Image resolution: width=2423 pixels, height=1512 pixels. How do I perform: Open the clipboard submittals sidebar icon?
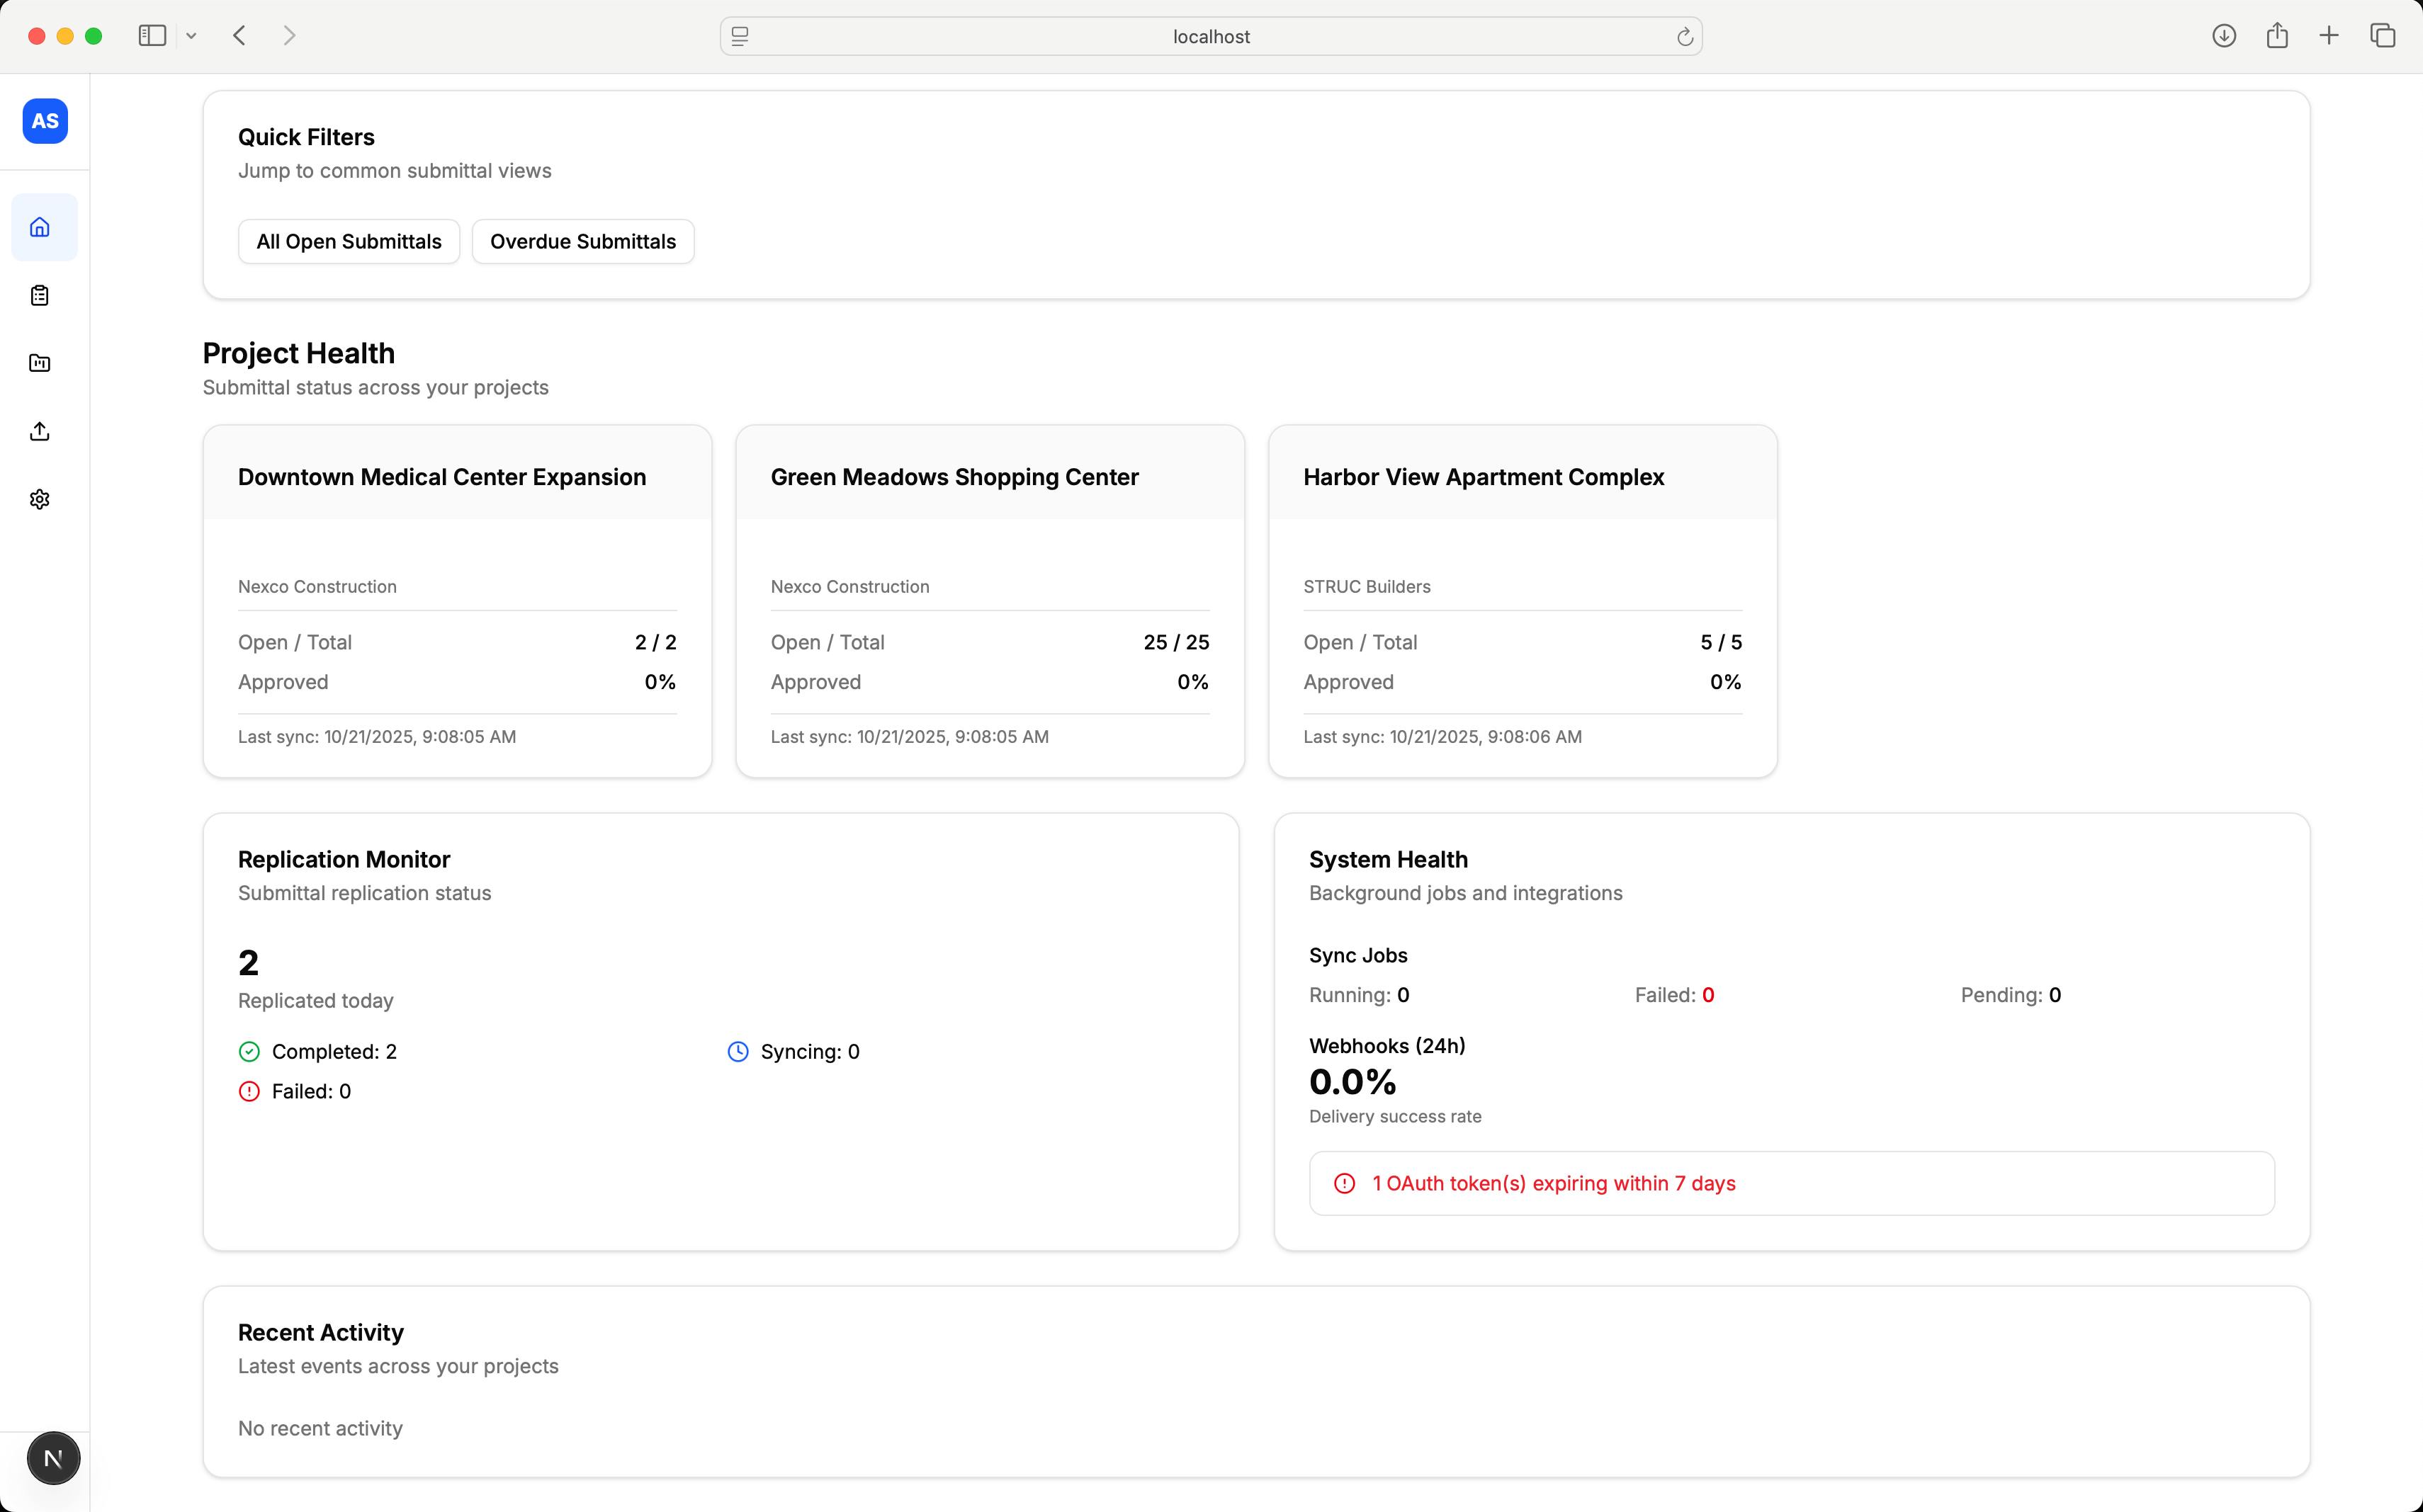40,295
